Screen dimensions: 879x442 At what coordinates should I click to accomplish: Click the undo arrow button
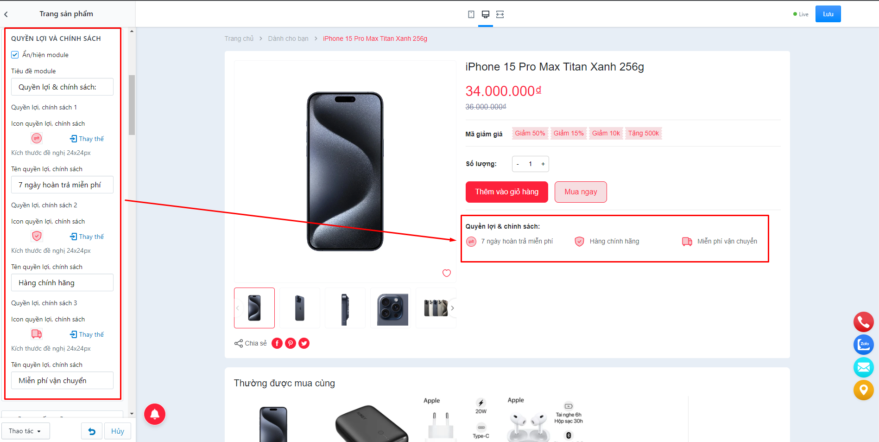(92, 431)
